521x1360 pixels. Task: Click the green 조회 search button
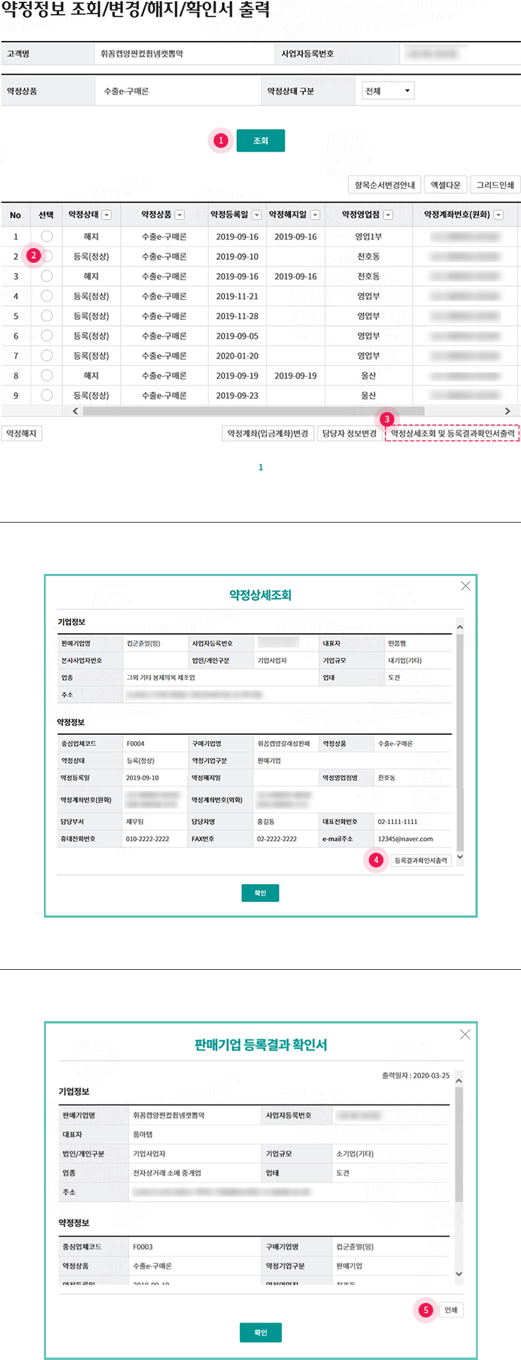click(x=260, y=141)
